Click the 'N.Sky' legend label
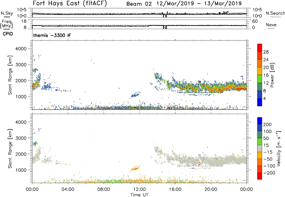285x197 pixels. click(x=7, y=13)
